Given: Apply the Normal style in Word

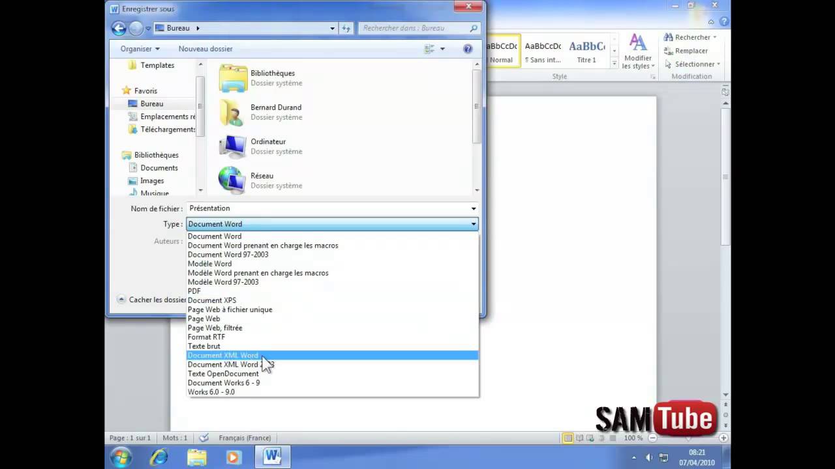Looking at the screenshot, I should 503,51.
